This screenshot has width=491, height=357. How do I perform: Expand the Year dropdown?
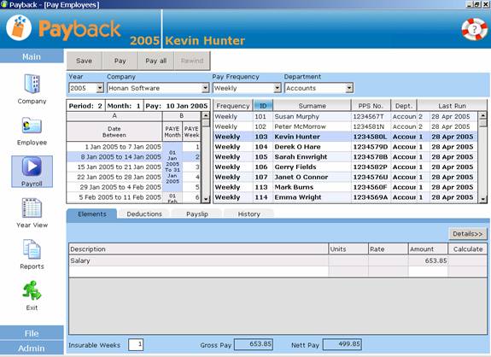[100, 88]
